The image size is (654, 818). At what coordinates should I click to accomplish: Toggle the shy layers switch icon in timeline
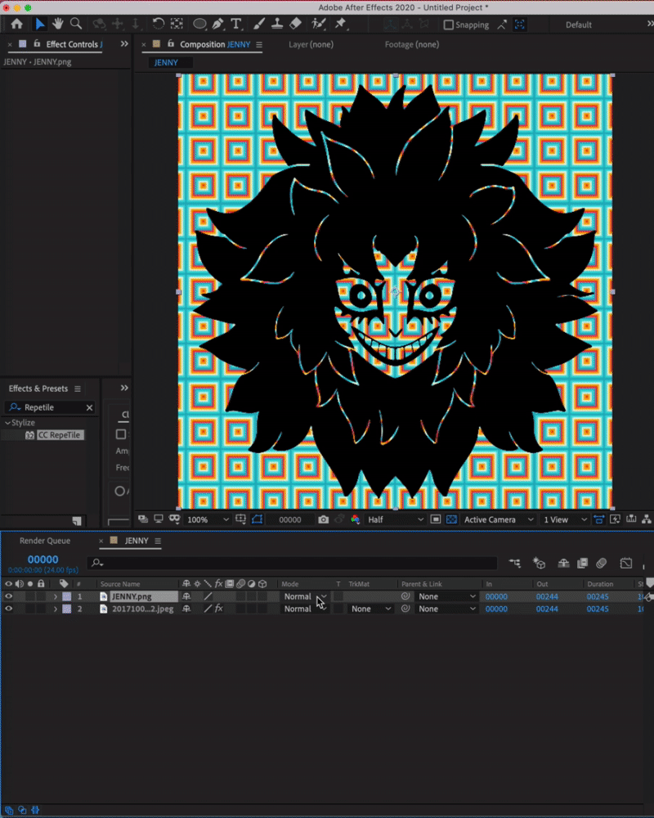(x=563, y=564)
